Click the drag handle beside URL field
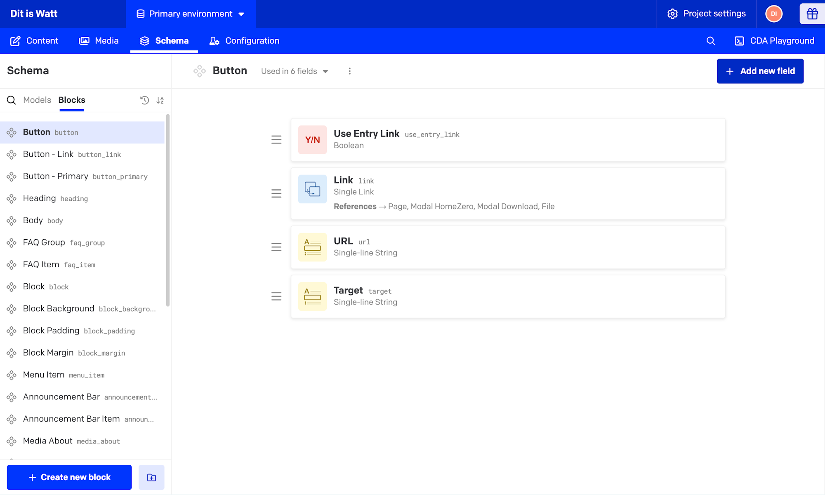 pyautogui.click(x=276, y=247)
